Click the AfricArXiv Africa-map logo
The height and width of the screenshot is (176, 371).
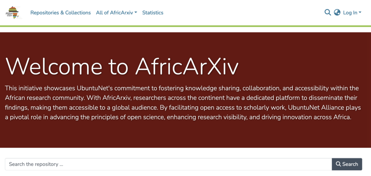(x=13, y=13)
